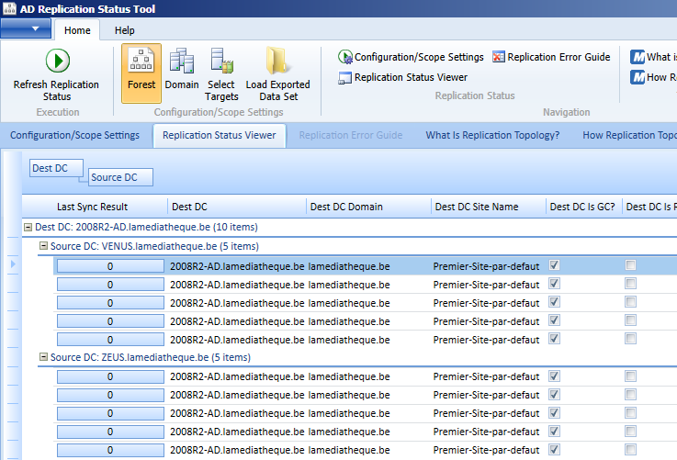Switch to the Home ribbon tab
This screenshot has width=677, height=460.
(x=77, y=30)
